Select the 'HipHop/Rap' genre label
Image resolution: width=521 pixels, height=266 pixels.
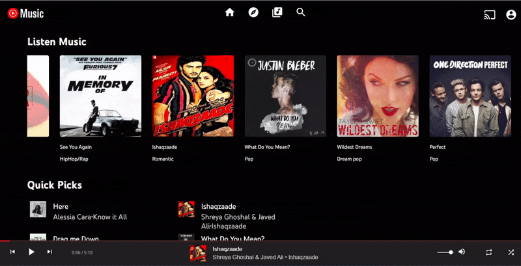point(74,159)
